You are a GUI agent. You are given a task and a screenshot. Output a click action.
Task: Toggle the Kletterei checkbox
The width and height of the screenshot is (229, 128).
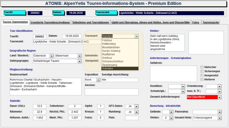[x=202, y=79]
